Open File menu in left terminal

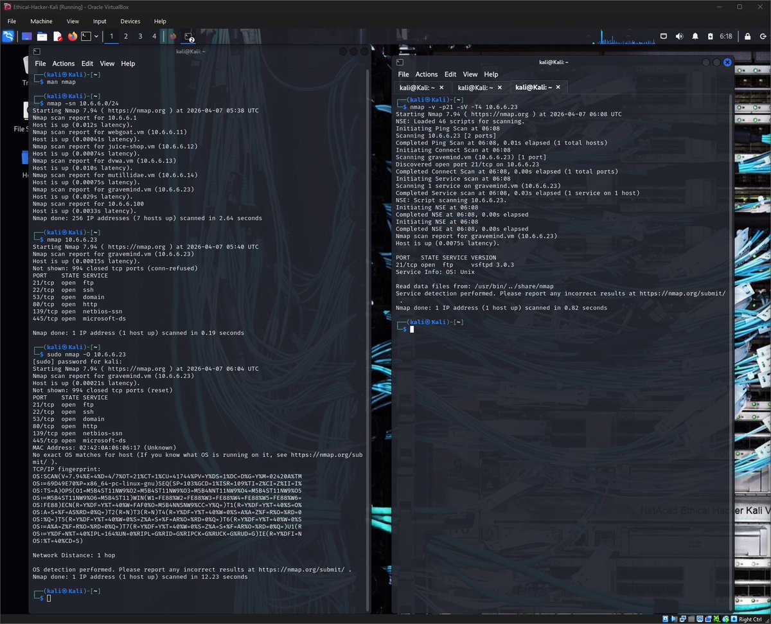click(40, 64)
